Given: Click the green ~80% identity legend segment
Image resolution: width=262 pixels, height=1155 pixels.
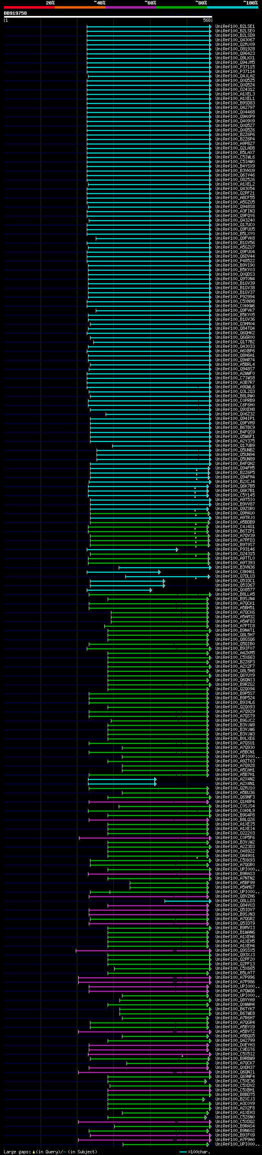Looking at the screenshot, I should point(182,7).
